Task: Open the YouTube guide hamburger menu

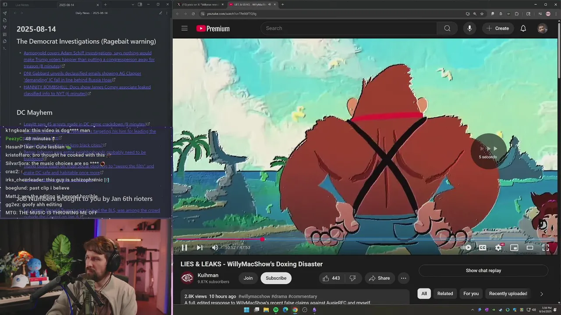Action: [185, 28]
